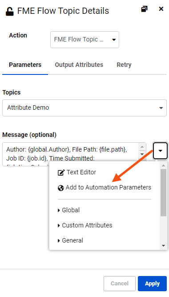
Task: Click the unlock padlock icon beside title
Action: pyautogui.click(x=9, y=11)
